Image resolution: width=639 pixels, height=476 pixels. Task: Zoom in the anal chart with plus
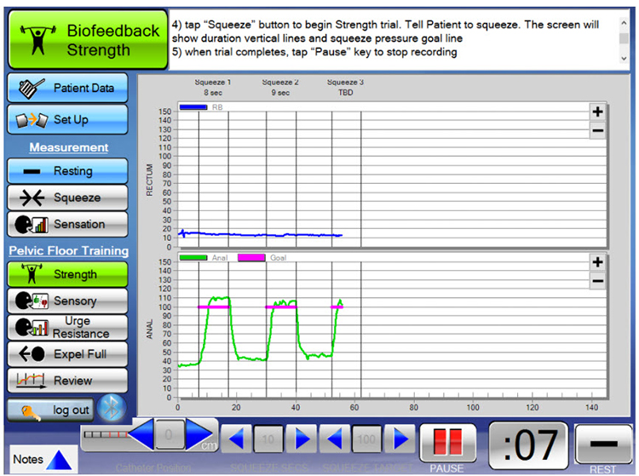(x=597, y=263)
